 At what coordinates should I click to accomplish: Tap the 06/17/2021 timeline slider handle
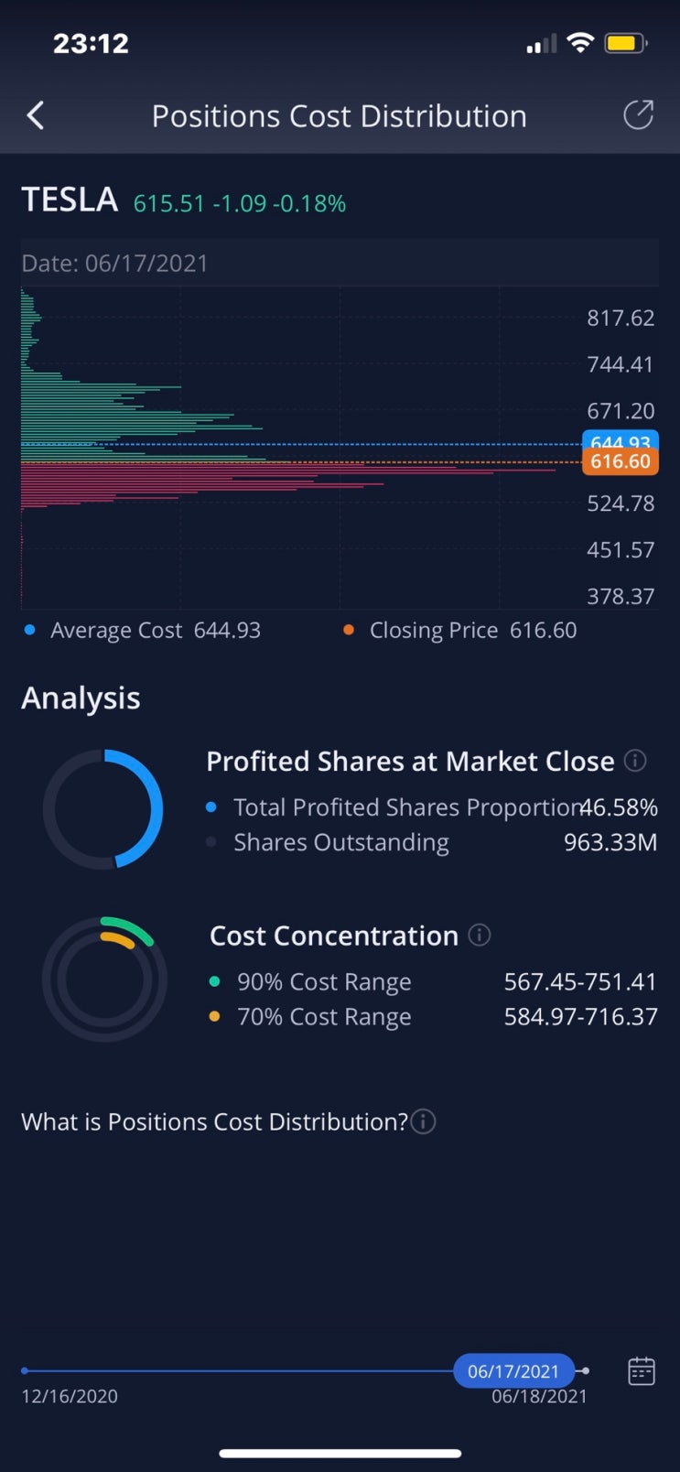pos(513,1371)
